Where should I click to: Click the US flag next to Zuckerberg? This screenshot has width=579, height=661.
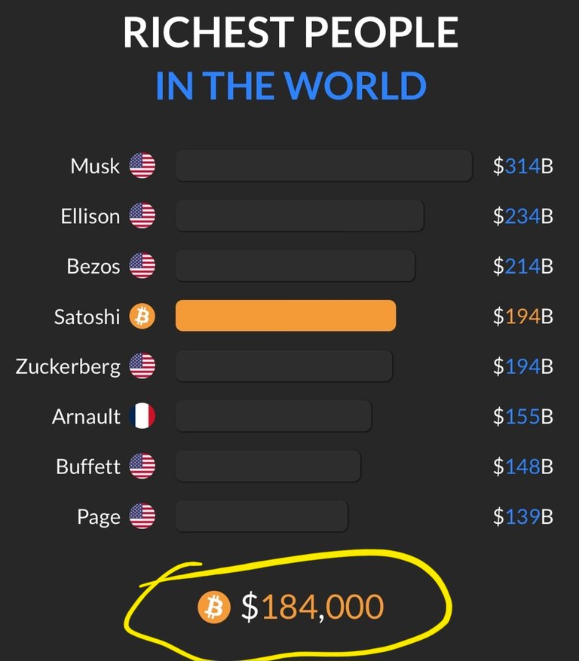142,366
